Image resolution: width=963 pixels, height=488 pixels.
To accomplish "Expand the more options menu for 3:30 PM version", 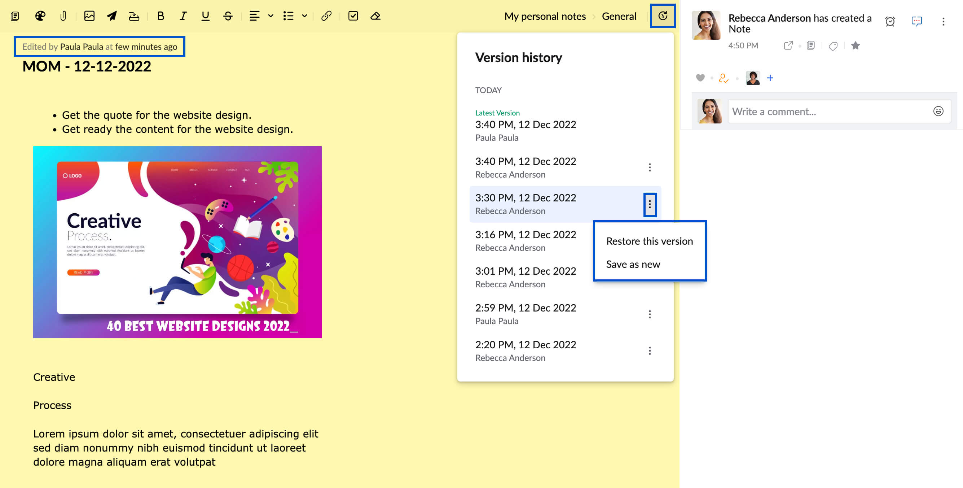I will (650, 204).
